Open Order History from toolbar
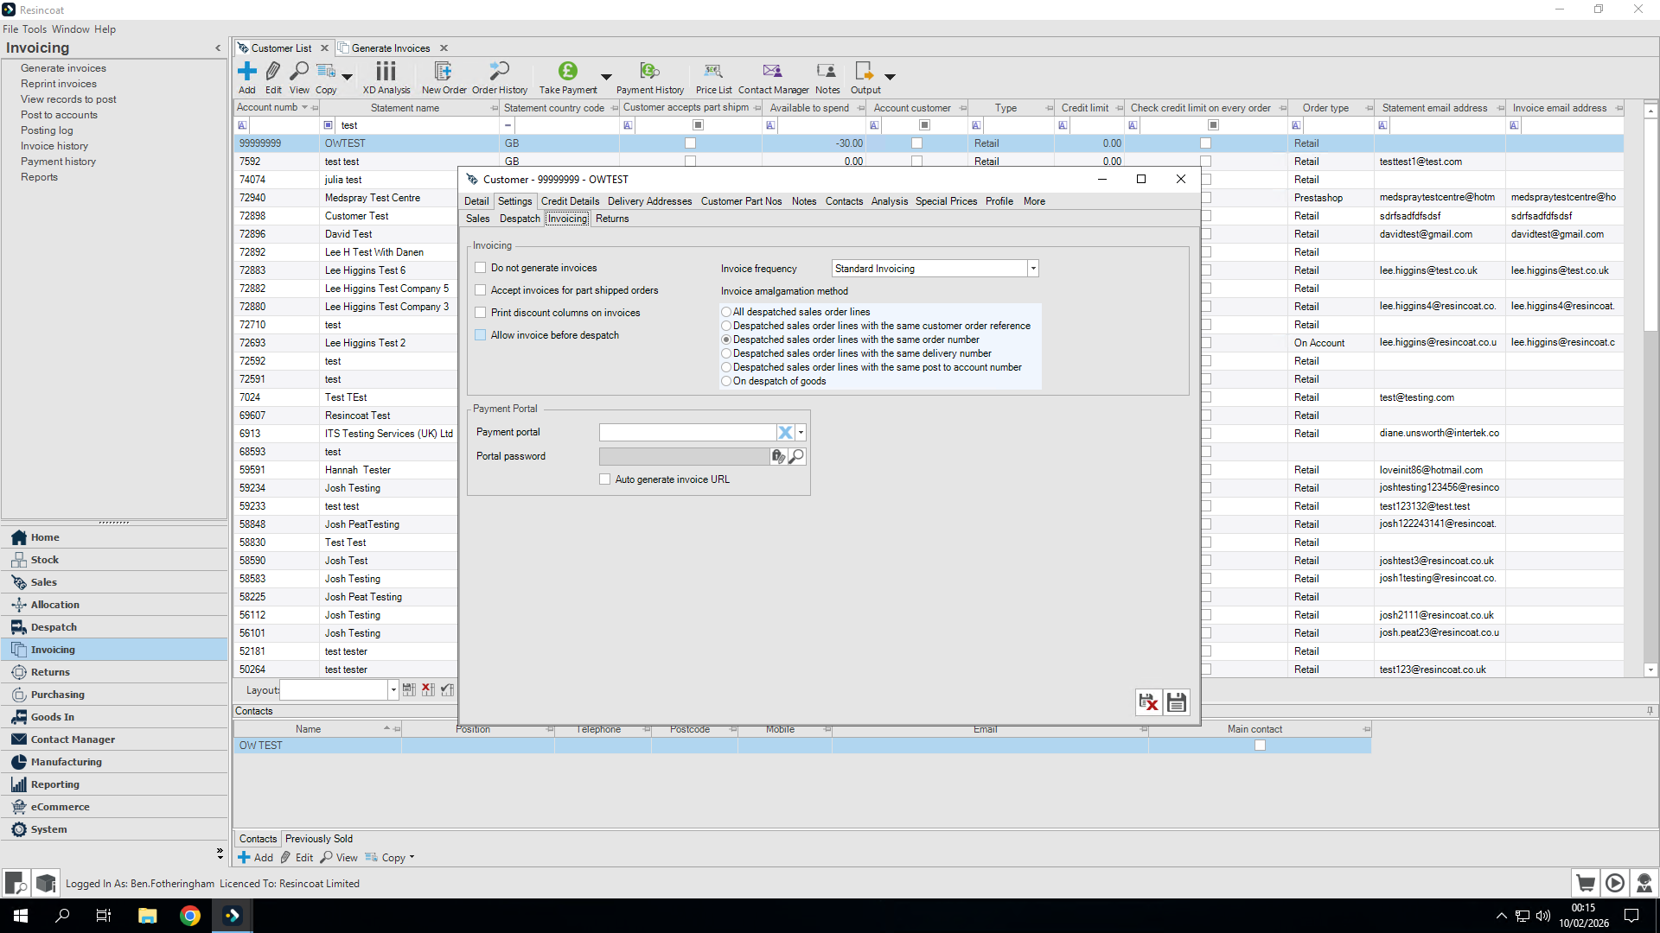Viewport: 1660px width, 933px height. point(499,72)
